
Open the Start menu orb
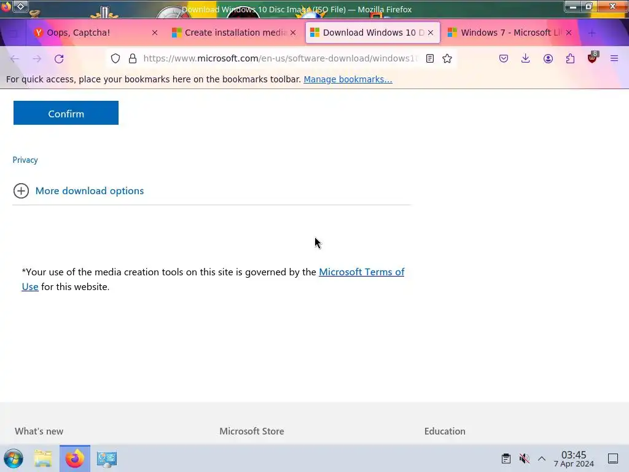coord(14,458)
